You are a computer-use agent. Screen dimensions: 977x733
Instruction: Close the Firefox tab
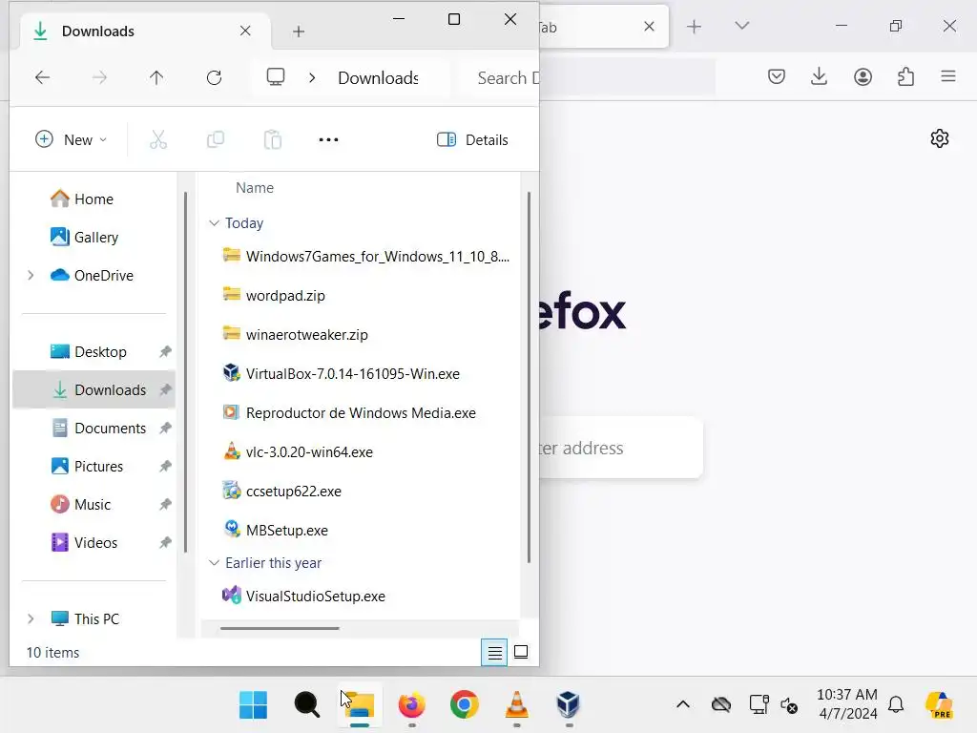coord(649,26)
